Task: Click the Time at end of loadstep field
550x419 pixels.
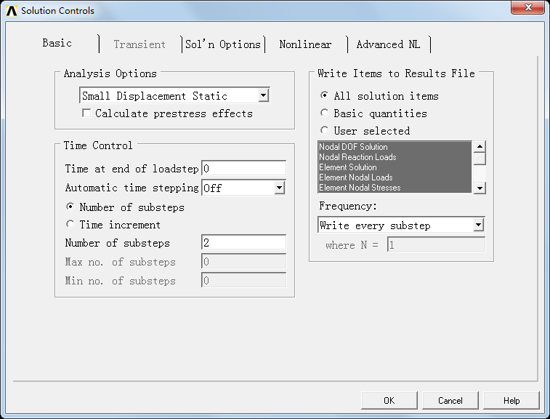Action: pos(243,169)
